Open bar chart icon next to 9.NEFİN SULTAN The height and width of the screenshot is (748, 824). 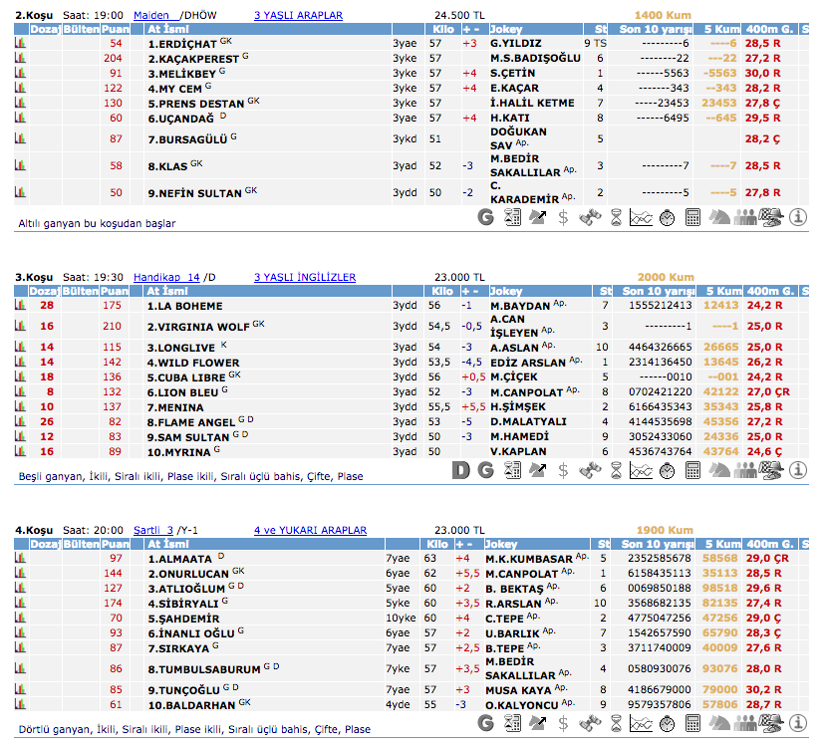click(20, 192)
